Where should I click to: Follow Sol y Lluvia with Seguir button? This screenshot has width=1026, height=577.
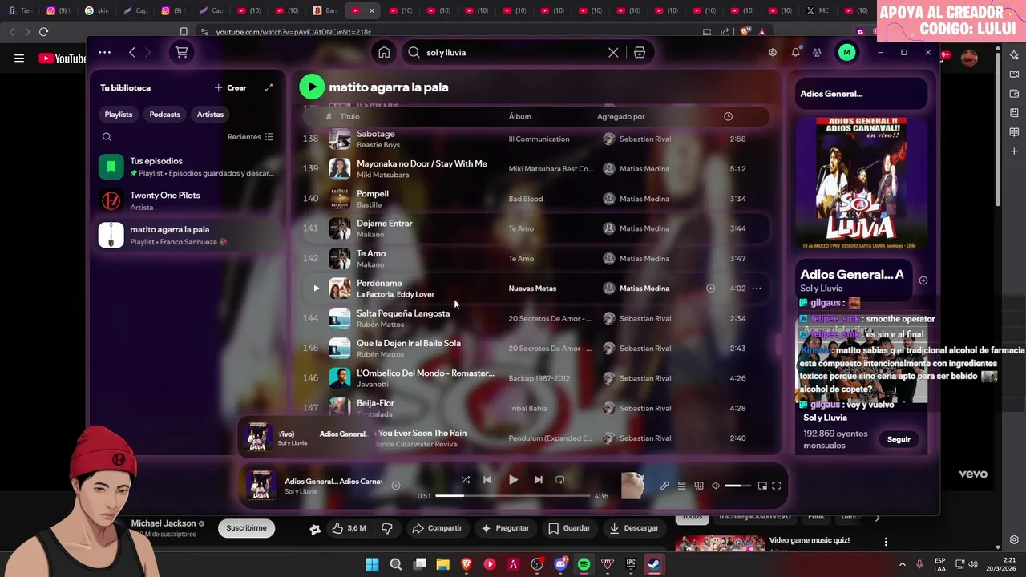pyautogui.click(x=899, y=439)
